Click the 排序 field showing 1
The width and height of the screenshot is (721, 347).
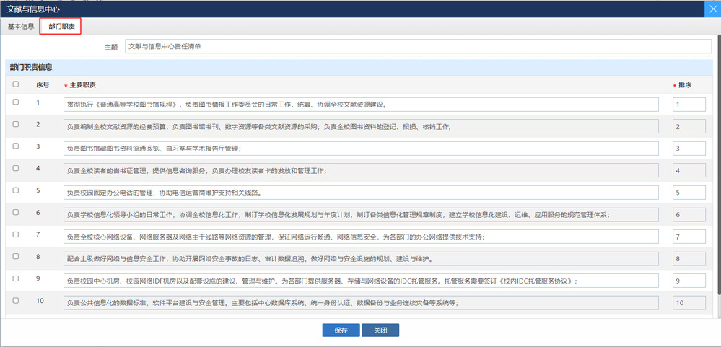point(689,105)
